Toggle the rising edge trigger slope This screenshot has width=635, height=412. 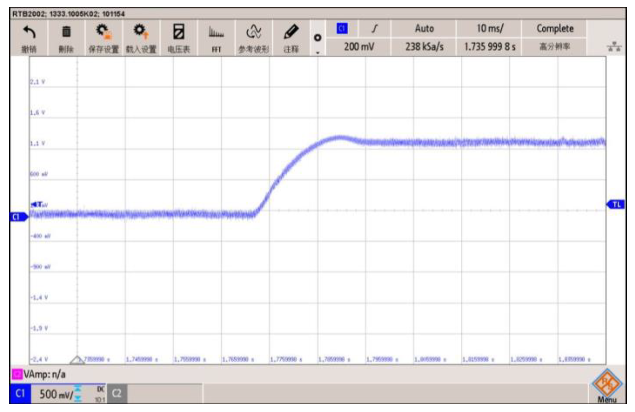(375, 29)
